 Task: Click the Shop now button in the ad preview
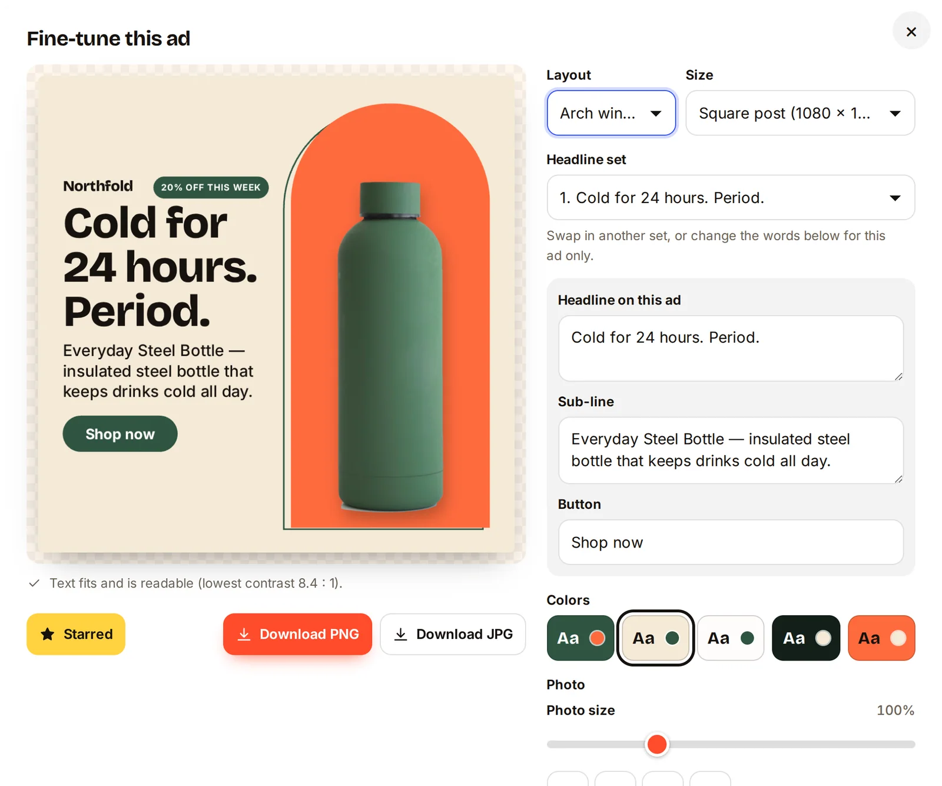[120, 434]
